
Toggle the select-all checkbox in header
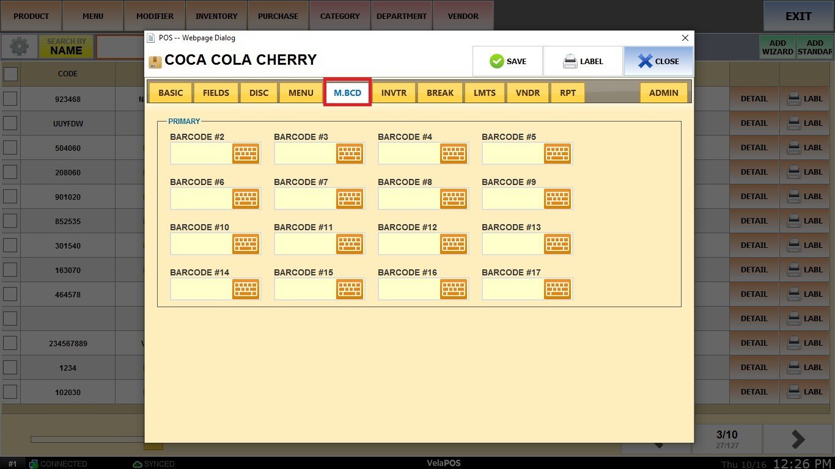[x=10, y=74]
